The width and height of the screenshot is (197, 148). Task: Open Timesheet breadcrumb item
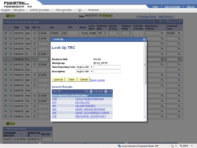[x=93, y=10]
